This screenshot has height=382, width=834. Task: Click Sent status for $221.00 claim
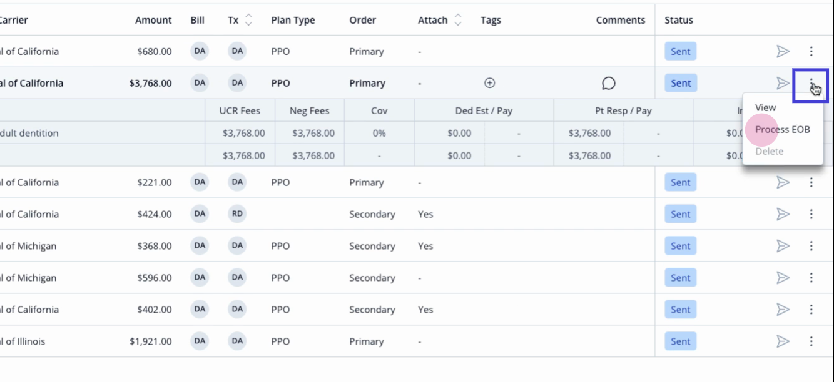[681, 182]
